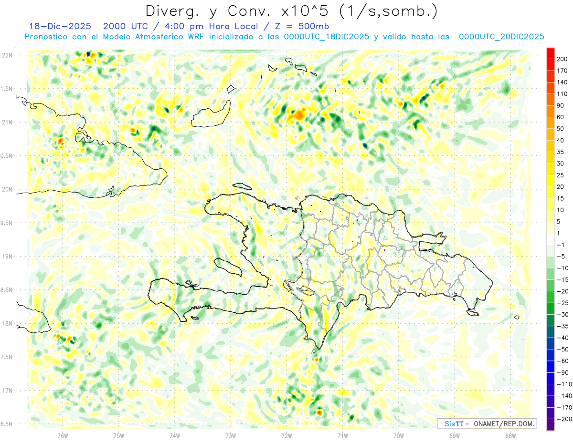Click the '-50' label on color scale

click(x=562, y=349)
